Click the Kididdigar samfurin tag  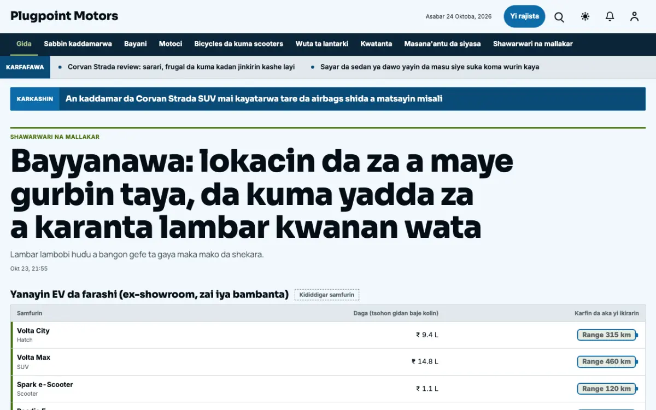[x=327, y=295]
